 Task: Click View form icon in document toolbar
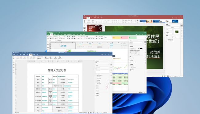(x=55, y=58)
